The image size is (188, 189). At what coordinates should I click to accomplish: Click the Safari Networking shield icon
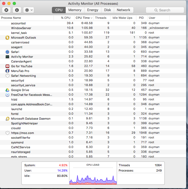click(7, 76)
